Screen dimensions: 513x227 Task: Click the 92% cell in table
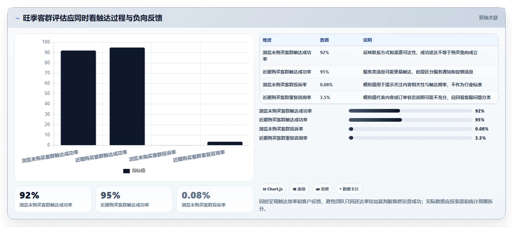tap(325, 53)
